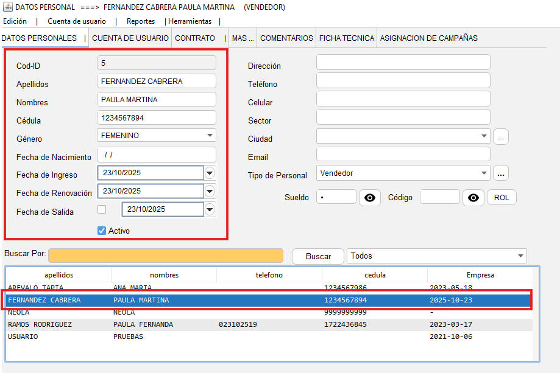The image size is (560, 373).
Task: Show the Código value with eye icon
Action: (x=473, y=197)
